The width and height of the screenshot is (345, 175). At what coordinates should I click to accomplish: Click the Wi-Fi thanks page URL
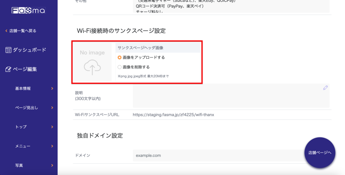(173, 115)
